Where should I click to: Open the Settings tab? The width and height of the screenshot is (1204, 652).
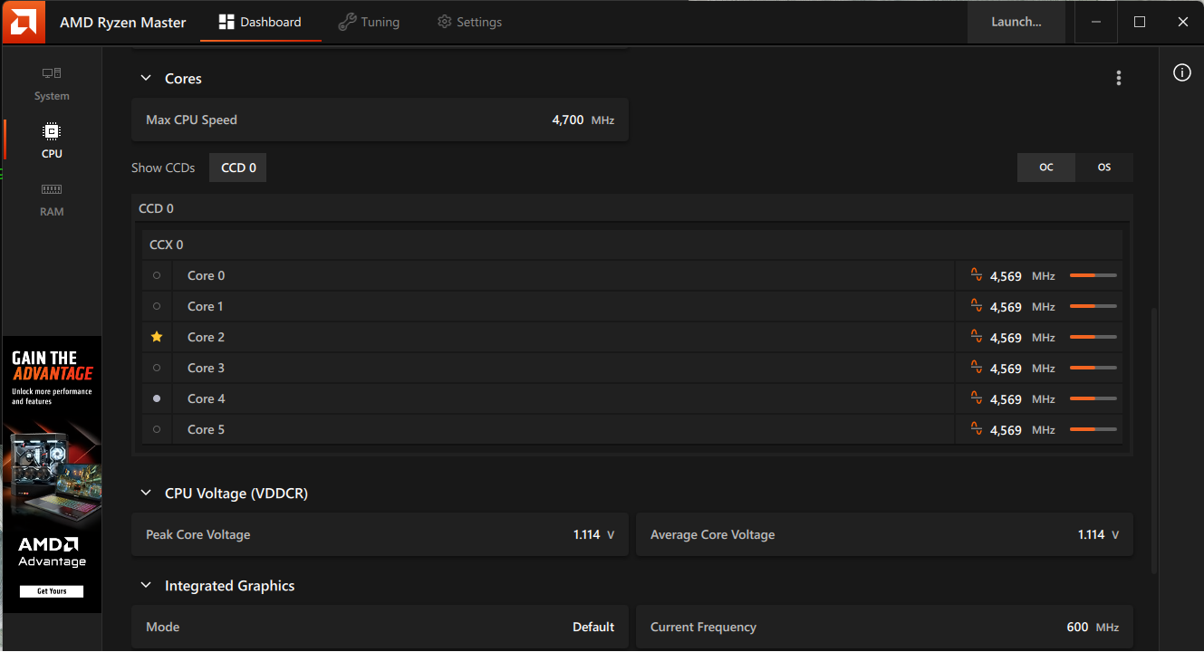[x=469, y=22]
